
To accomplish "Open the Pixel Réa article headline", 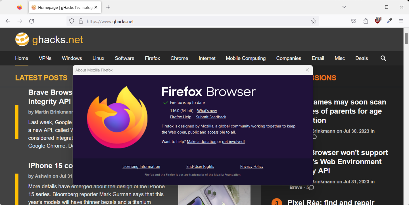I will click(x=331, y=202).
